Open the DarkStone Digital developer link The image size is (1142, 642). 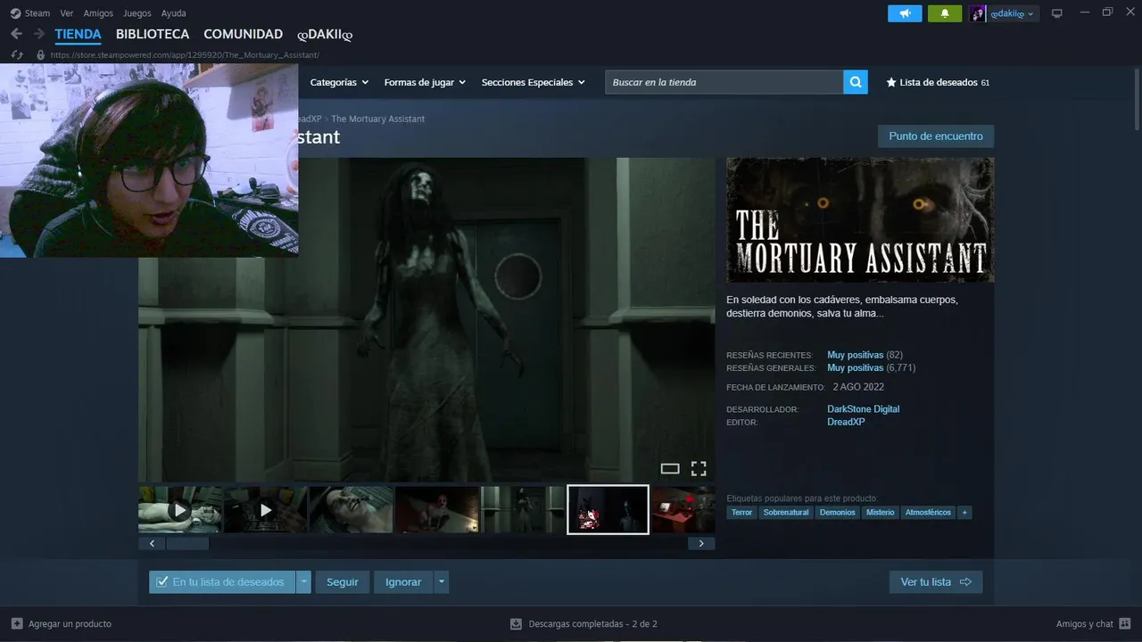click(x=863, y=409)
